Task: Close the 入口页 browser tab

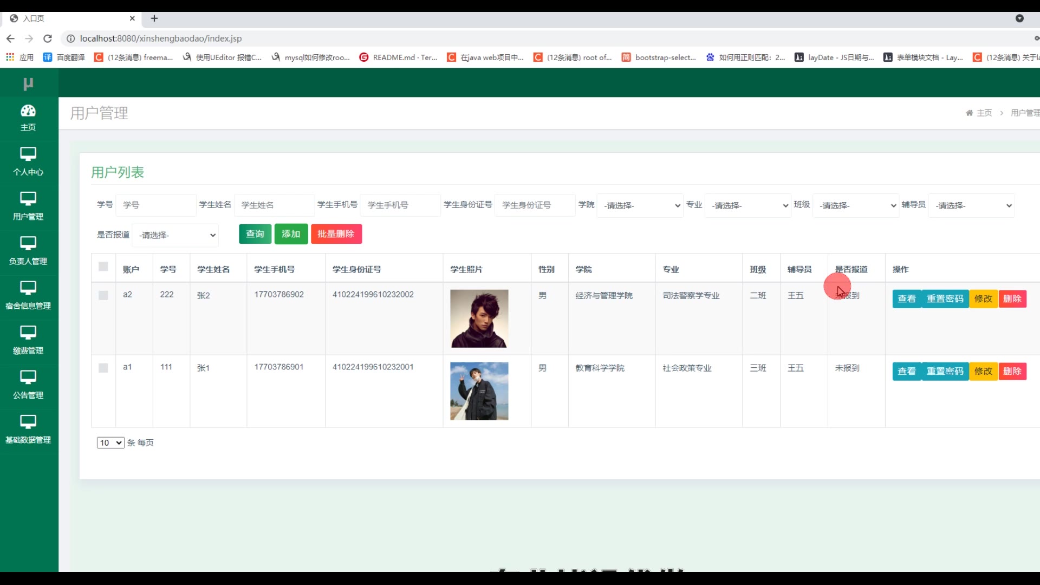Action: click(x=132, y=18)
